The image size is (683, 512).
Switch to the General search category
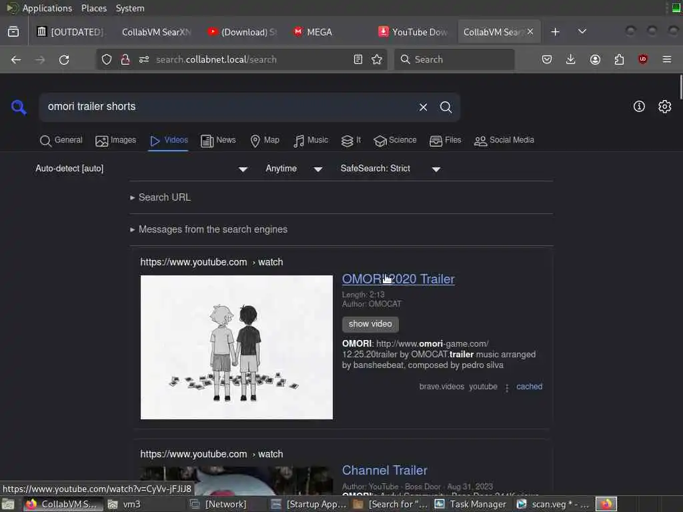(61, 140)
